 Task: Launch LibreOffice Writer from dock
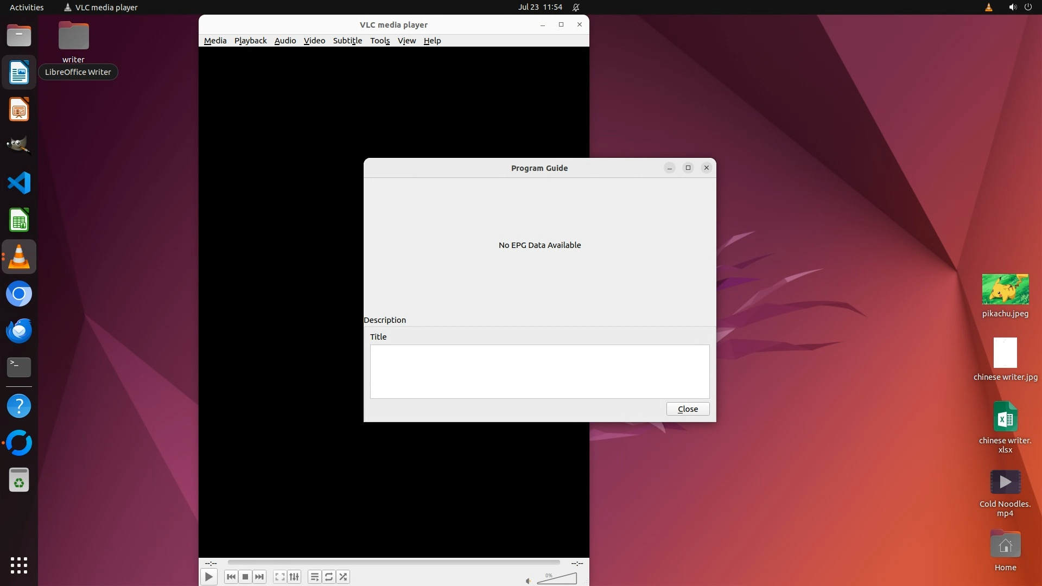click(19, 73)
